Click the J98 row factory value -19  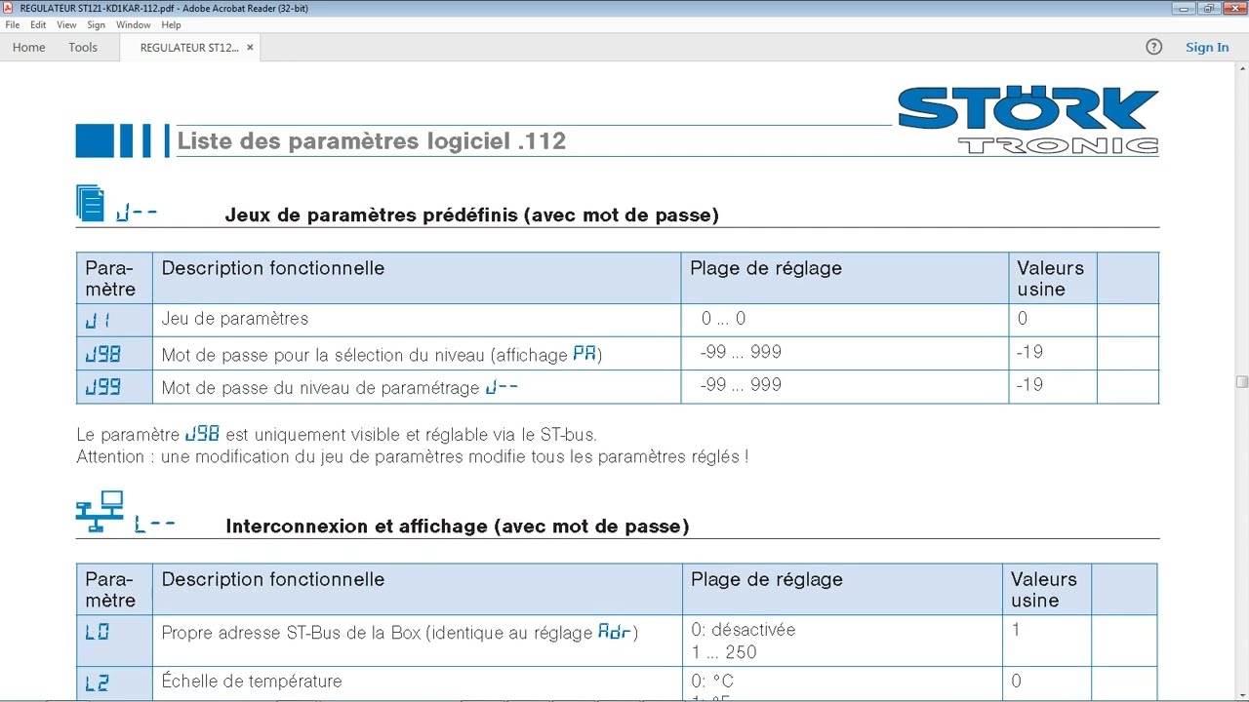[x=1029, y=352]
